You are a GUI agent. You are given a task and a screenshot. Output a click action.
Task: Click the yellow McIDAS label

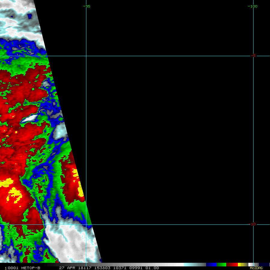pyautogui.click(x=256, y=268)
